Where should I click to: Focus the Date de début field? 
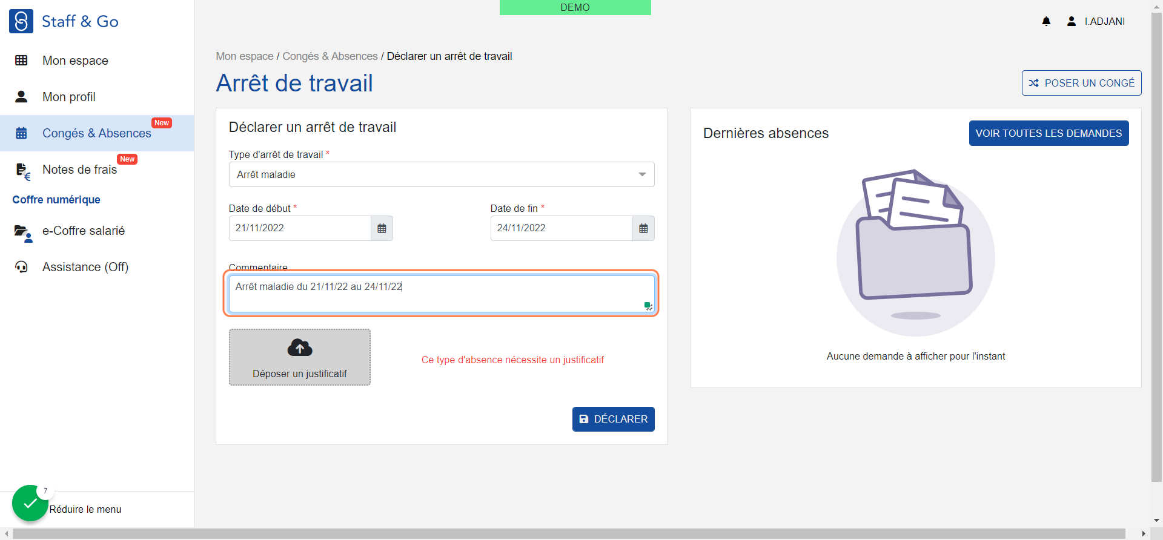pos(300,228)
